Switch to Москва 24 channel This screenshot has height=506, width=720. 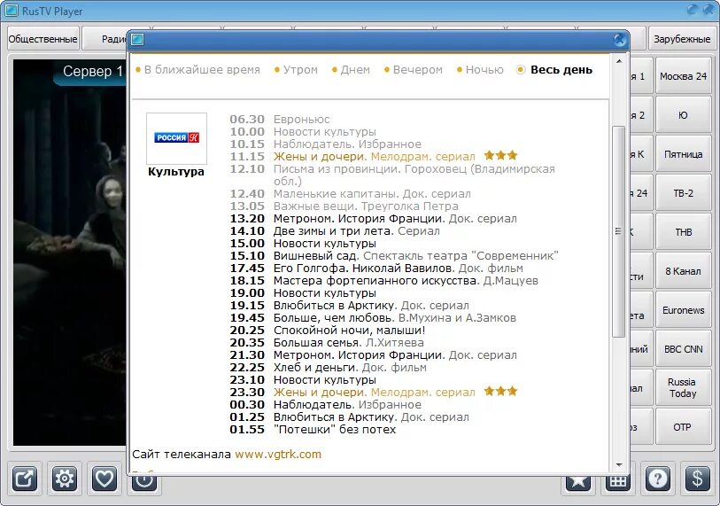pos(684,76)
